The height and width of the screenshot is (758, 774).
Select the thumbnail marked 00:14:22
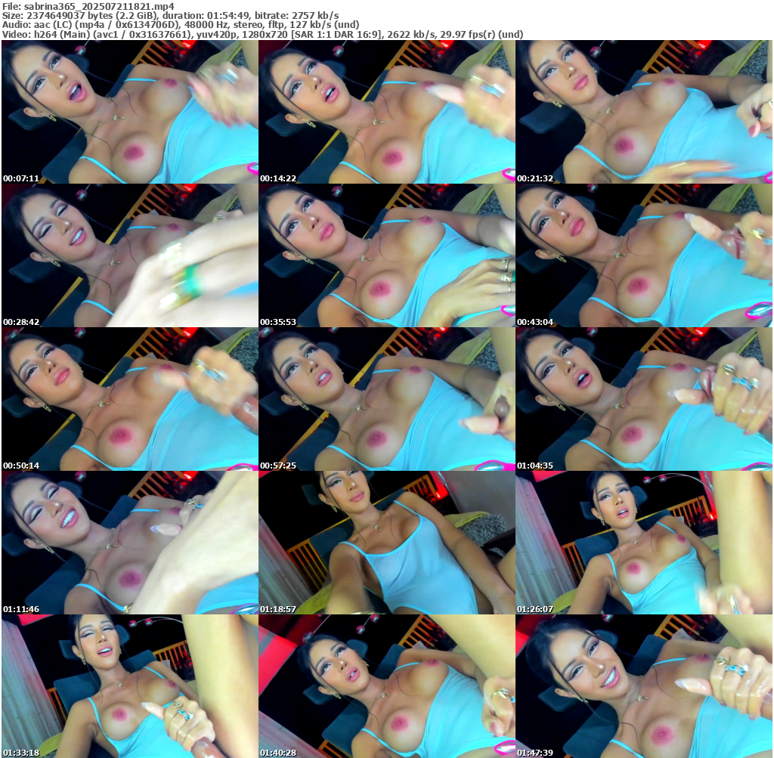[x=386, y=112]
